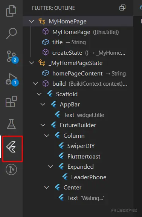
Task: Collapse the FutureBuilder widget node
Action: [x=43, y=125]
